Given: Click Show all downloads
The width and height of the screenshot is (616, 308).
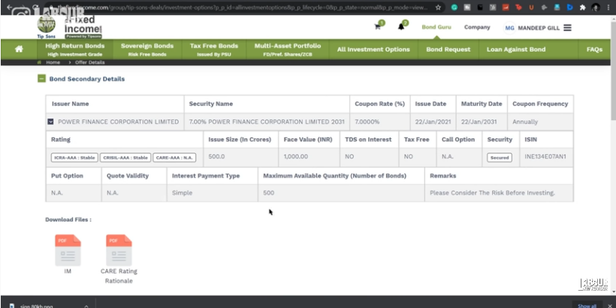Looking at the screenshot, I should [587, 306].
